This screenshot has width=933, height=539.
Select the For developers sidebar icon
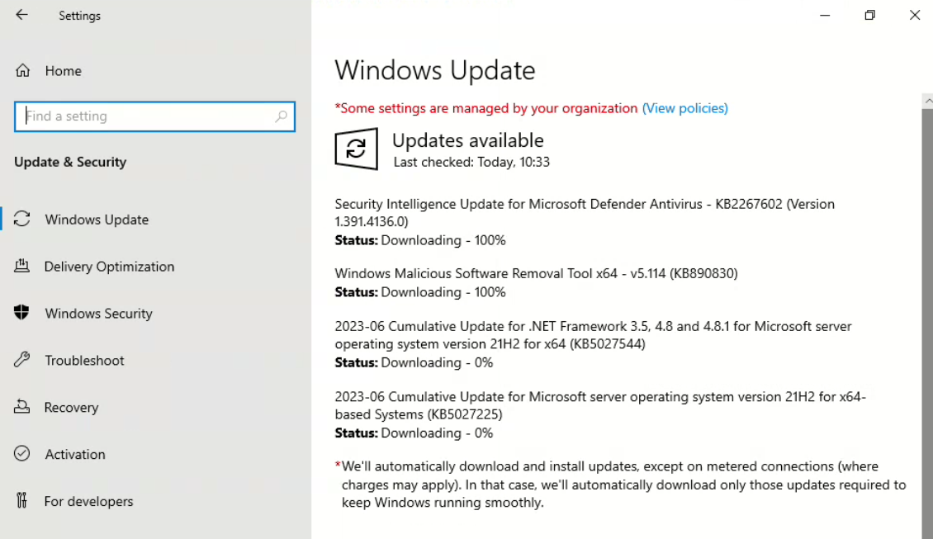click(22, 501)
